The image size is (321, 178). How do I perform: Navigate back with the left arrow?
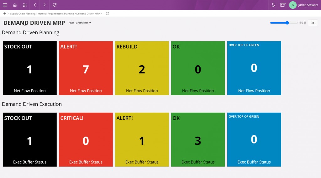[x=35, y=5]
